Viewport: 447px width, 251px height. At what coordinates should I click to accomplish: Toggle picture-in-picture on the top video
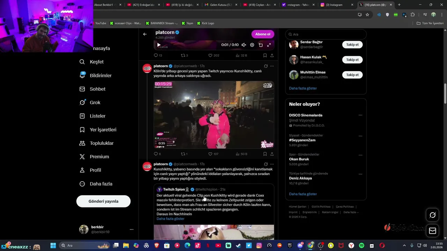pos(261,45)
